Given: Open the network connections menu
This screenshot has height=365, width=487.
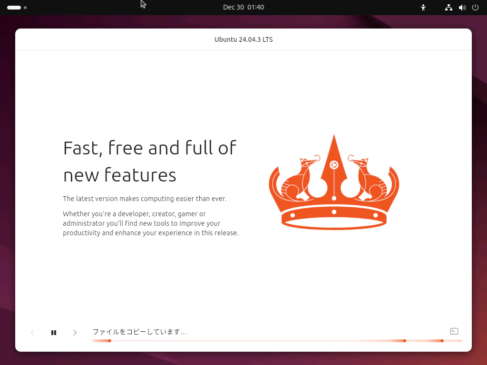Looking at the screenshot, I should coord(448,7).
